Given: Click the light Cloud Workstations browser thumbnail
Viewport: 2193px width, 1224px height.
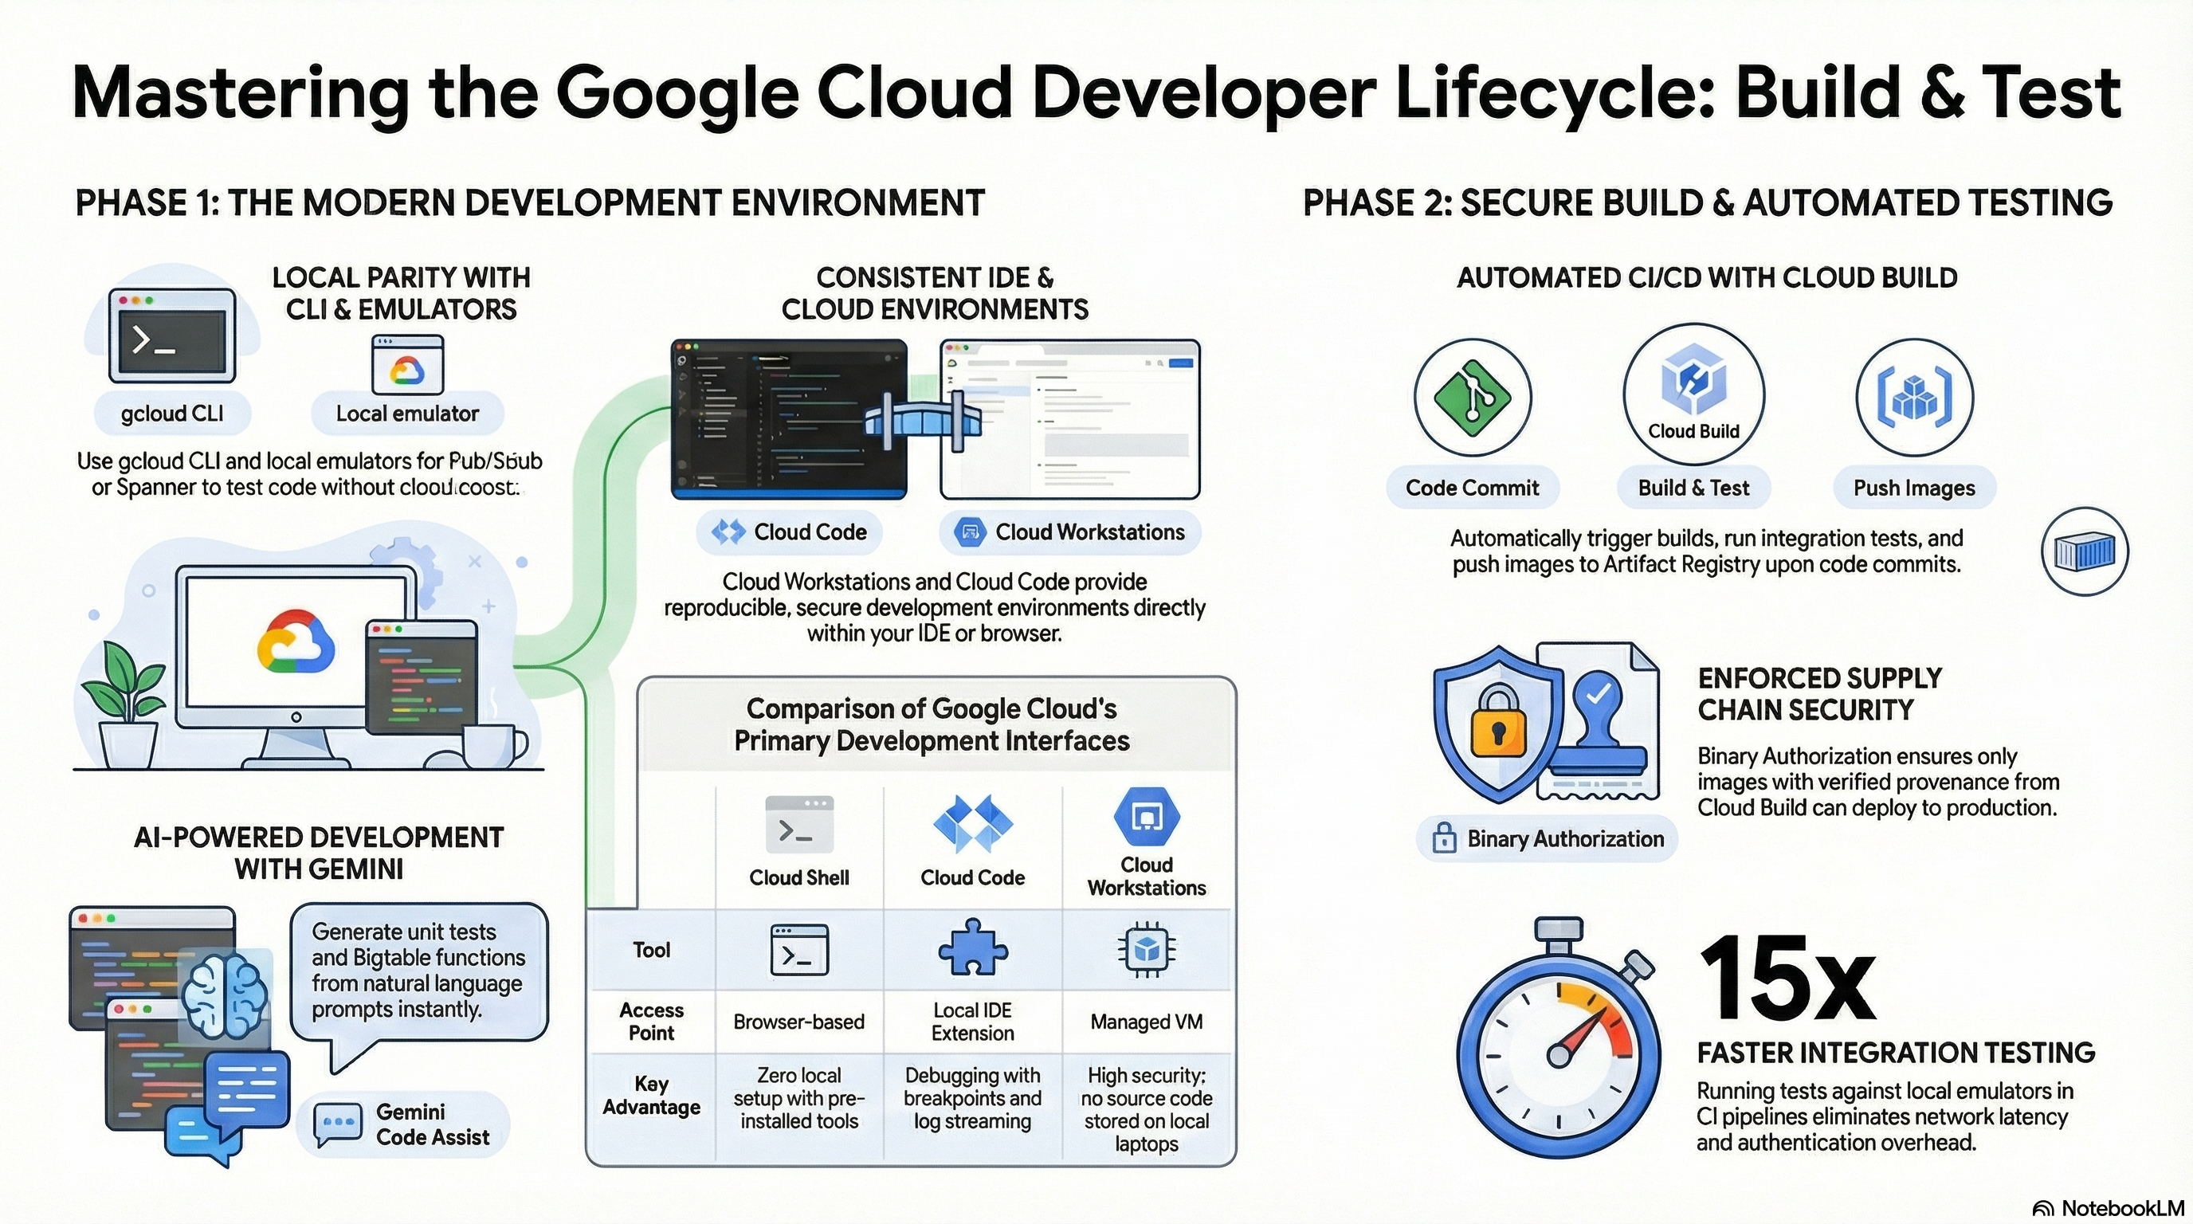Looking at the screenshot, I should 1070,420.
